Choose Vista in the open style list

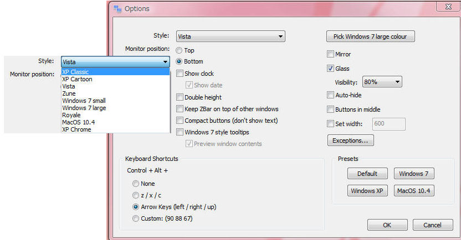coord(116,86)
